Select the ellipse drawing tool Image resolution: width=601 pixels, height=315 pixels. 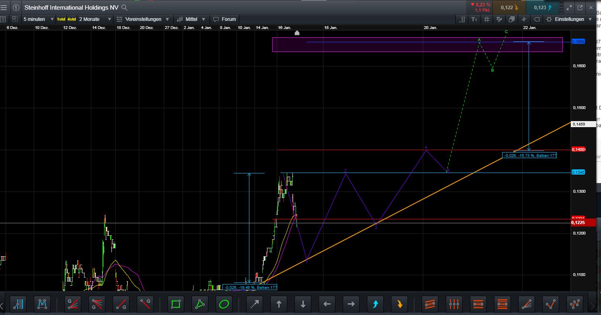tap(224, 304)
